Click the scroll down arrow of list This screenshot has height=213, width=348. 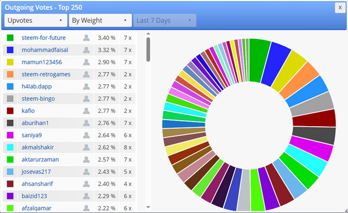pyautogui.click(x=148, y=207)
